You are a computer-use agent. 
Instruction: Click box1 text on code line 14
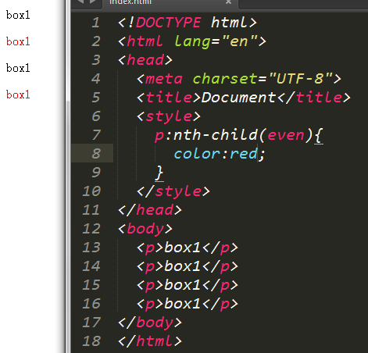[182, 266]
